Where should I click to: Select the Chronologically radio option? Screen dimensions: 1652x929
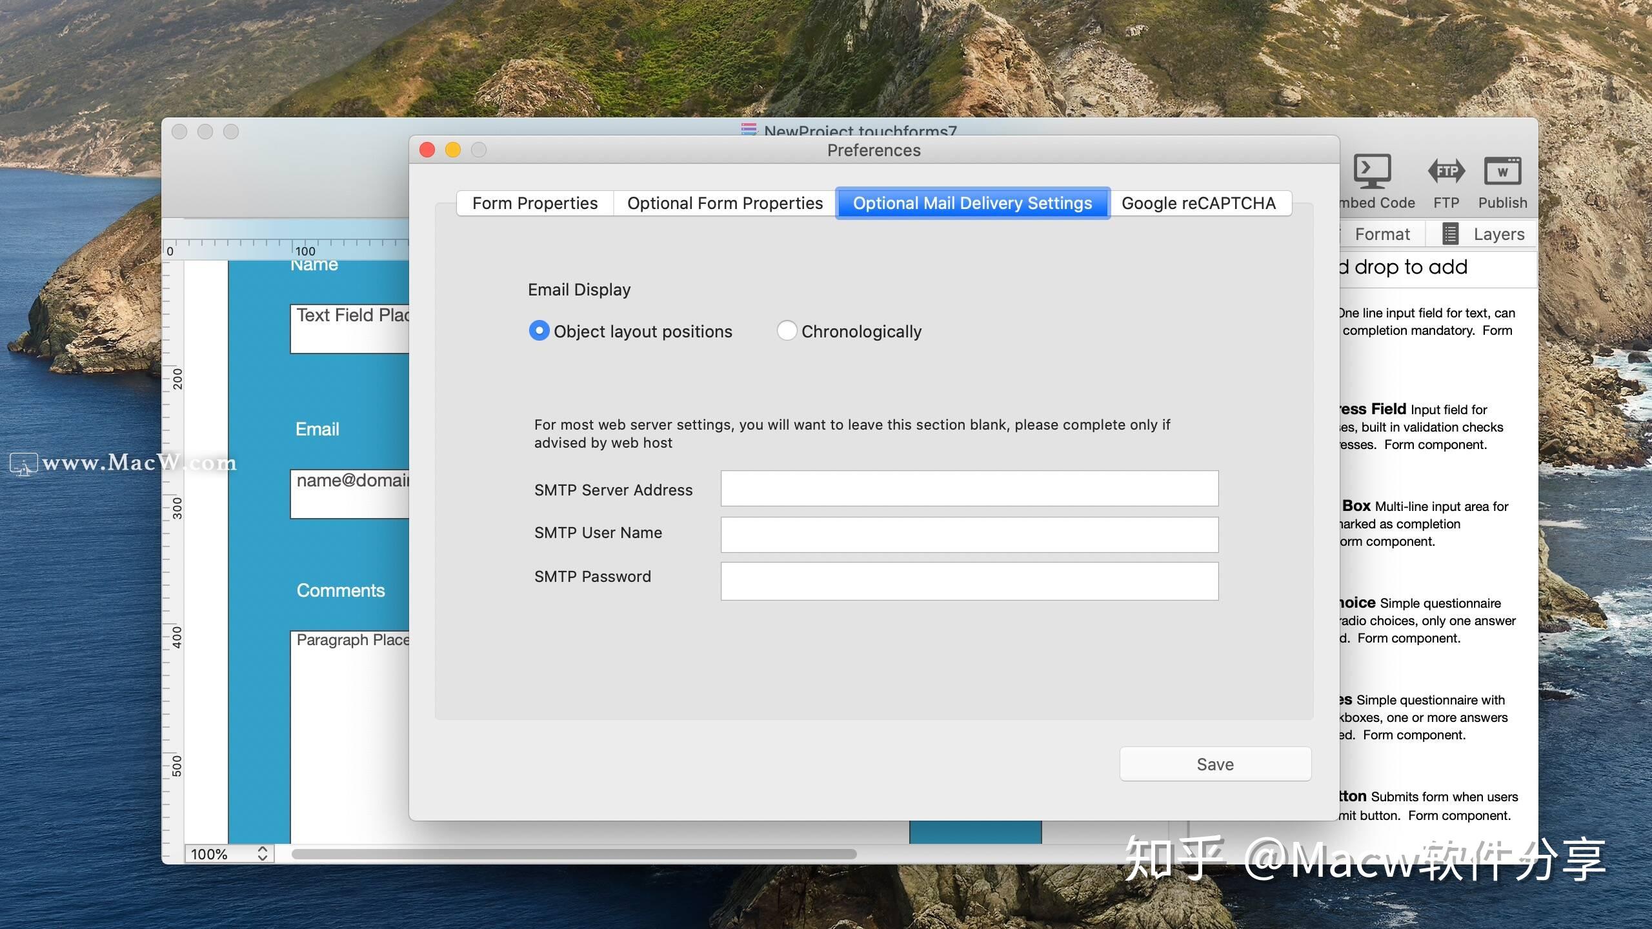coord(787,330)
